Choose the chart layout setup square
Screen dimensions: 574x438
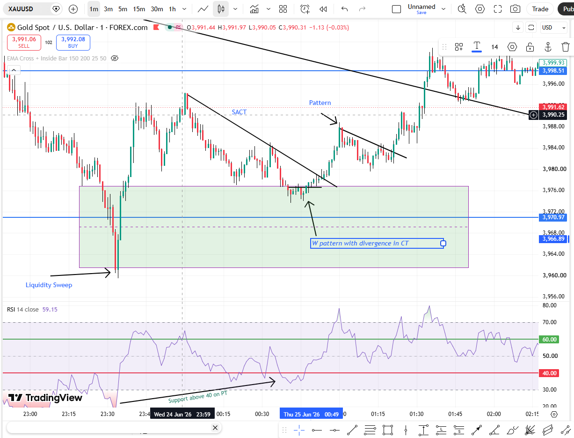(396, 9)
